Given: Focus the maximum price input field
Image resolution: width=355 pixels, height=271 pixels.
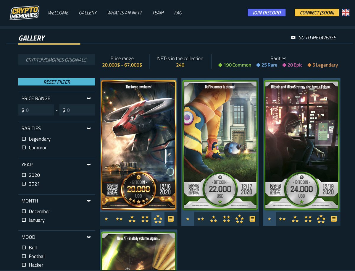Looking at the screenshot, I should pyautogui.click(x=77, y=110).
